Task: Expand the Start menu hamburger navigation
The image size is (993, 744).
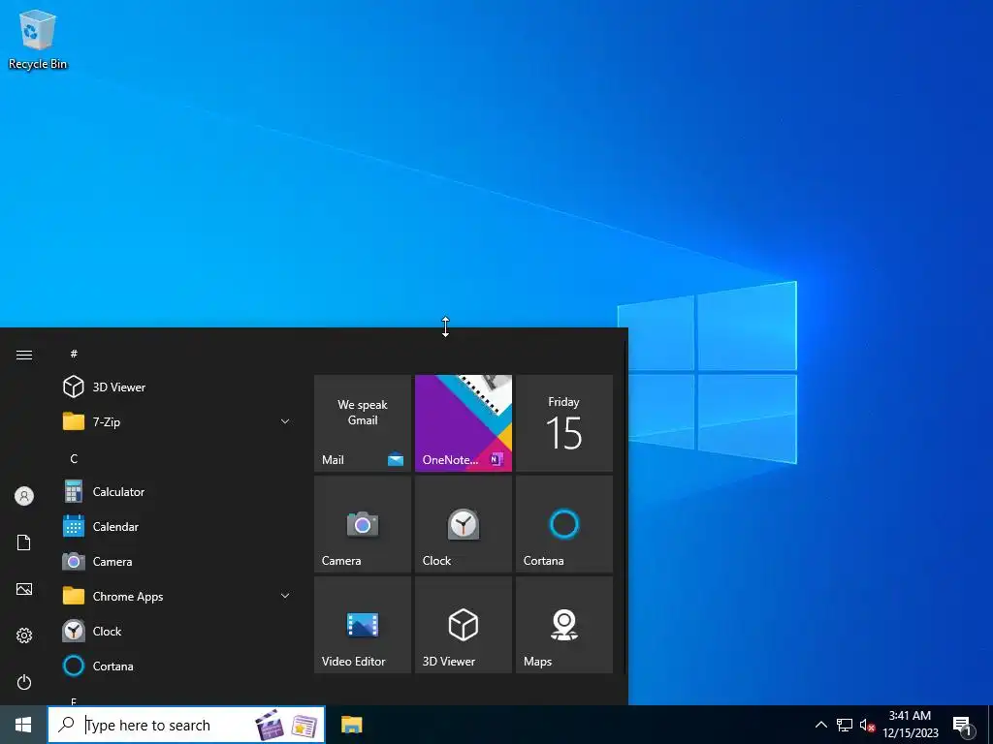Action: coord(24,355)
